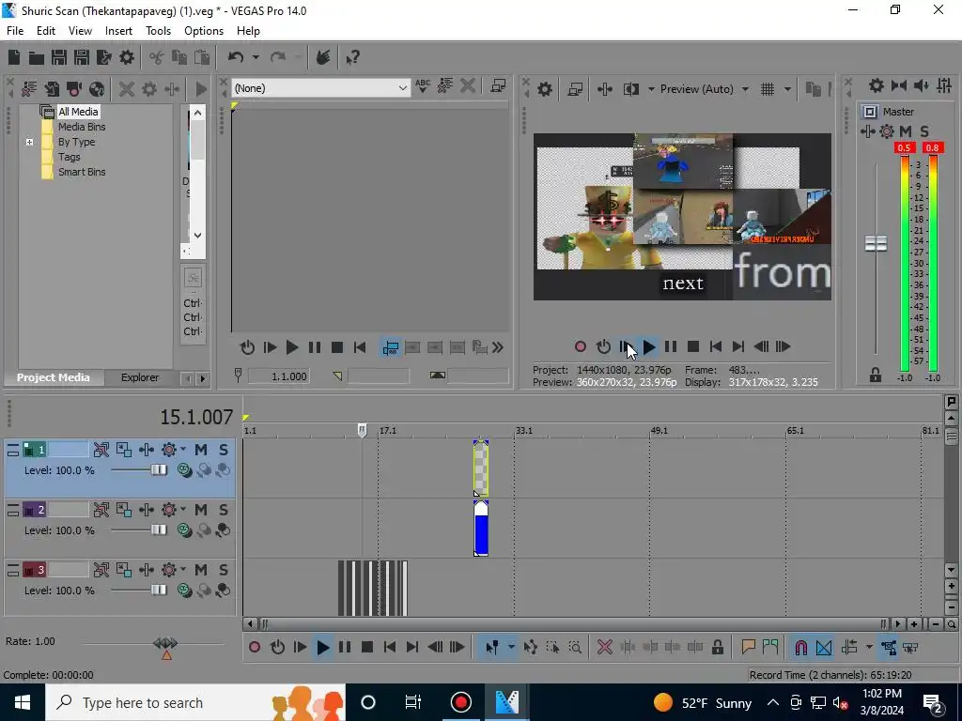Open a project with the folder icon

37,57
